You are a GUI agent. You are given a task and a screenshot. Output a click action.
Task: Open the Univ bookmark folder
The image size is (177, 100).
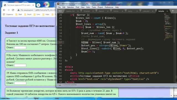coord(37,14)
